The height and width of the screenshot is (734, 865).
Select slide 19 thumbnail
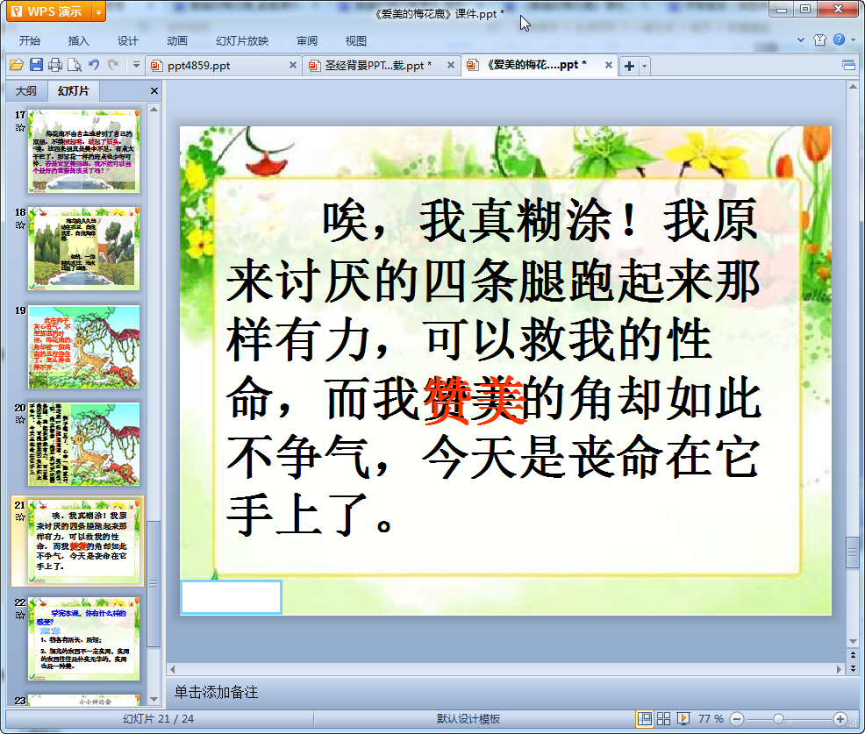[x=84, y=347]
